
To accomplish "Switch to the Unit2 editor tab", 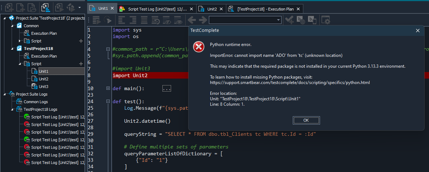I will [212, 9].
